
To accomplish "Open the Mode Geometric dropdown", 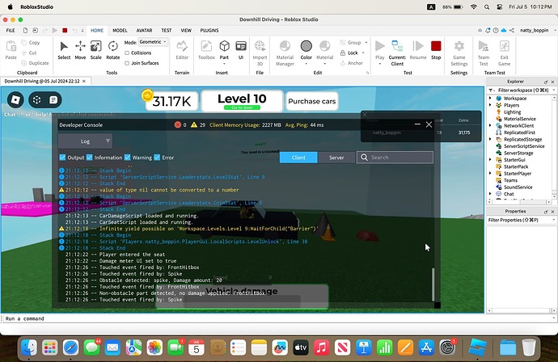I will [153, 42].
